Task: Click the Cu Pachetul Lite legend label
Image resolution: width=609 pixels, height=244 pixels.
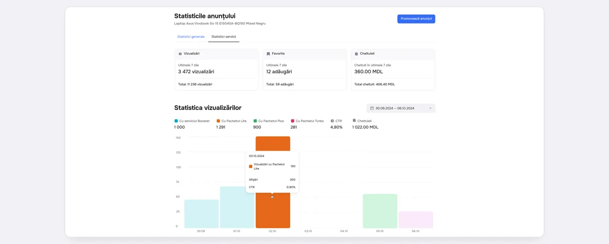Action: click(x=234, y=121)
